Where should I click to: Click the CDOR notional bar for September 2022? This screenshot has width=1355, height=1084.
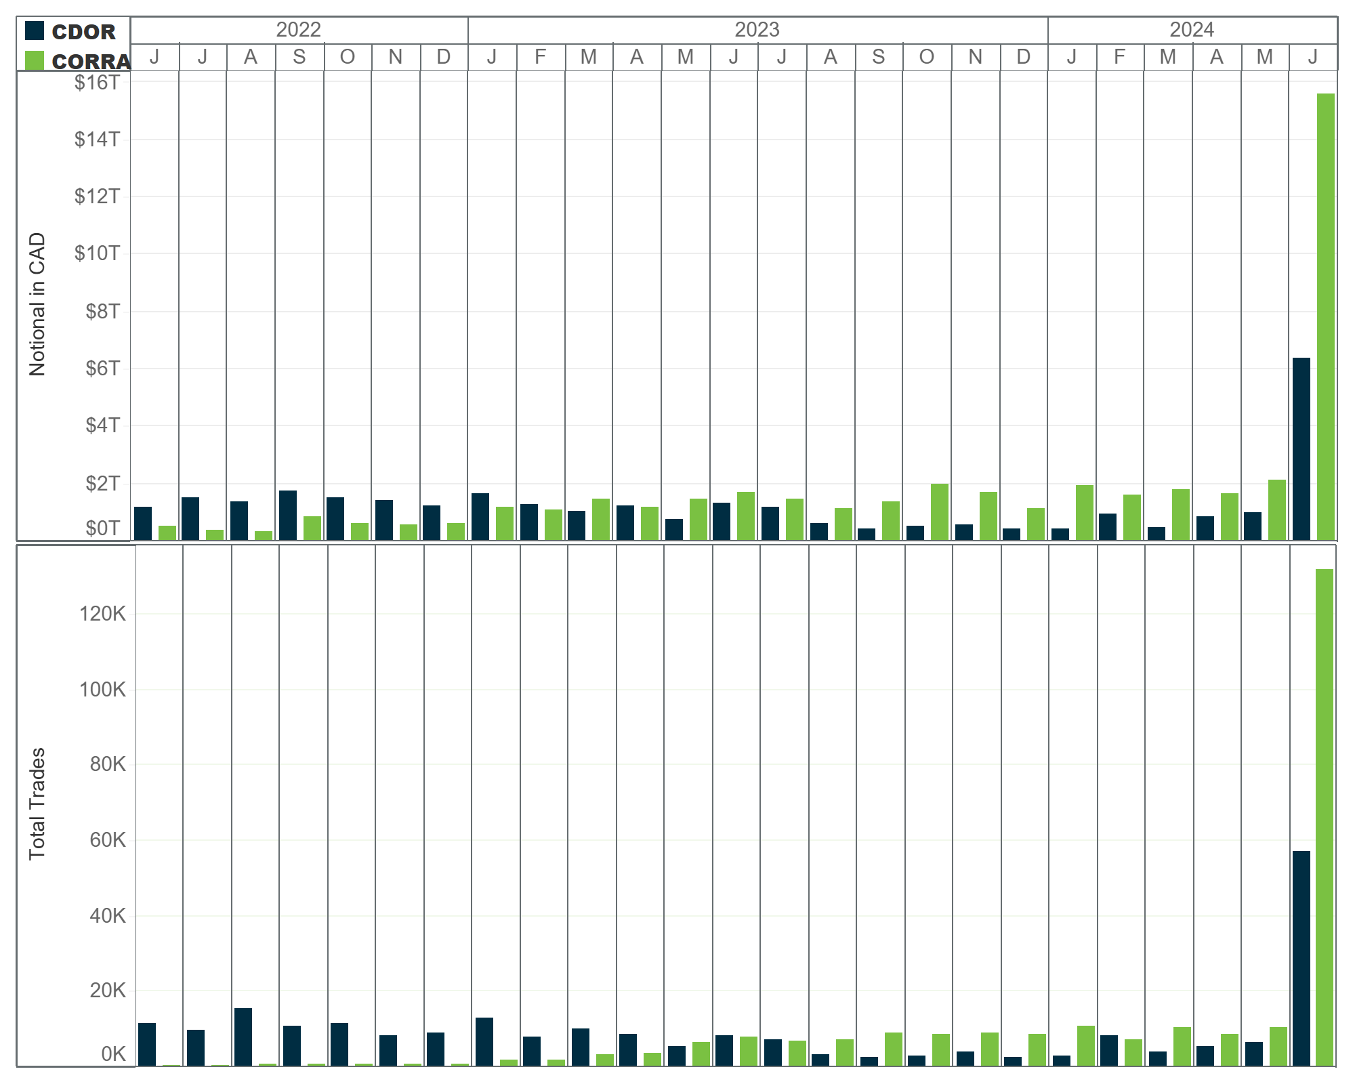click(288, 515)
